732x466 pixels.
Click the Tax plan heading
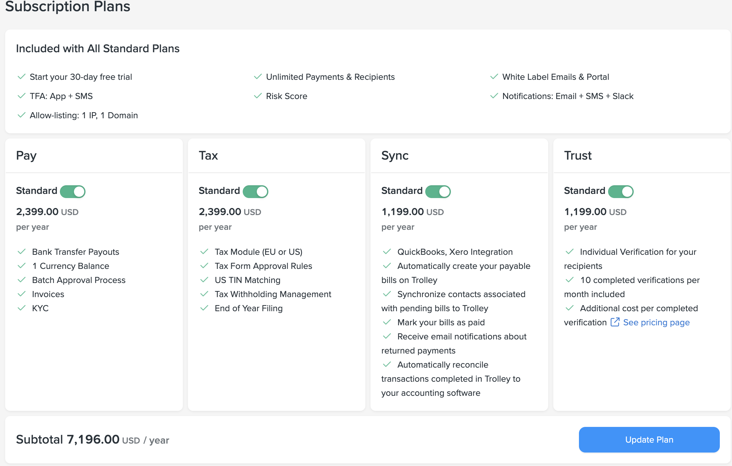coord(208,155)
